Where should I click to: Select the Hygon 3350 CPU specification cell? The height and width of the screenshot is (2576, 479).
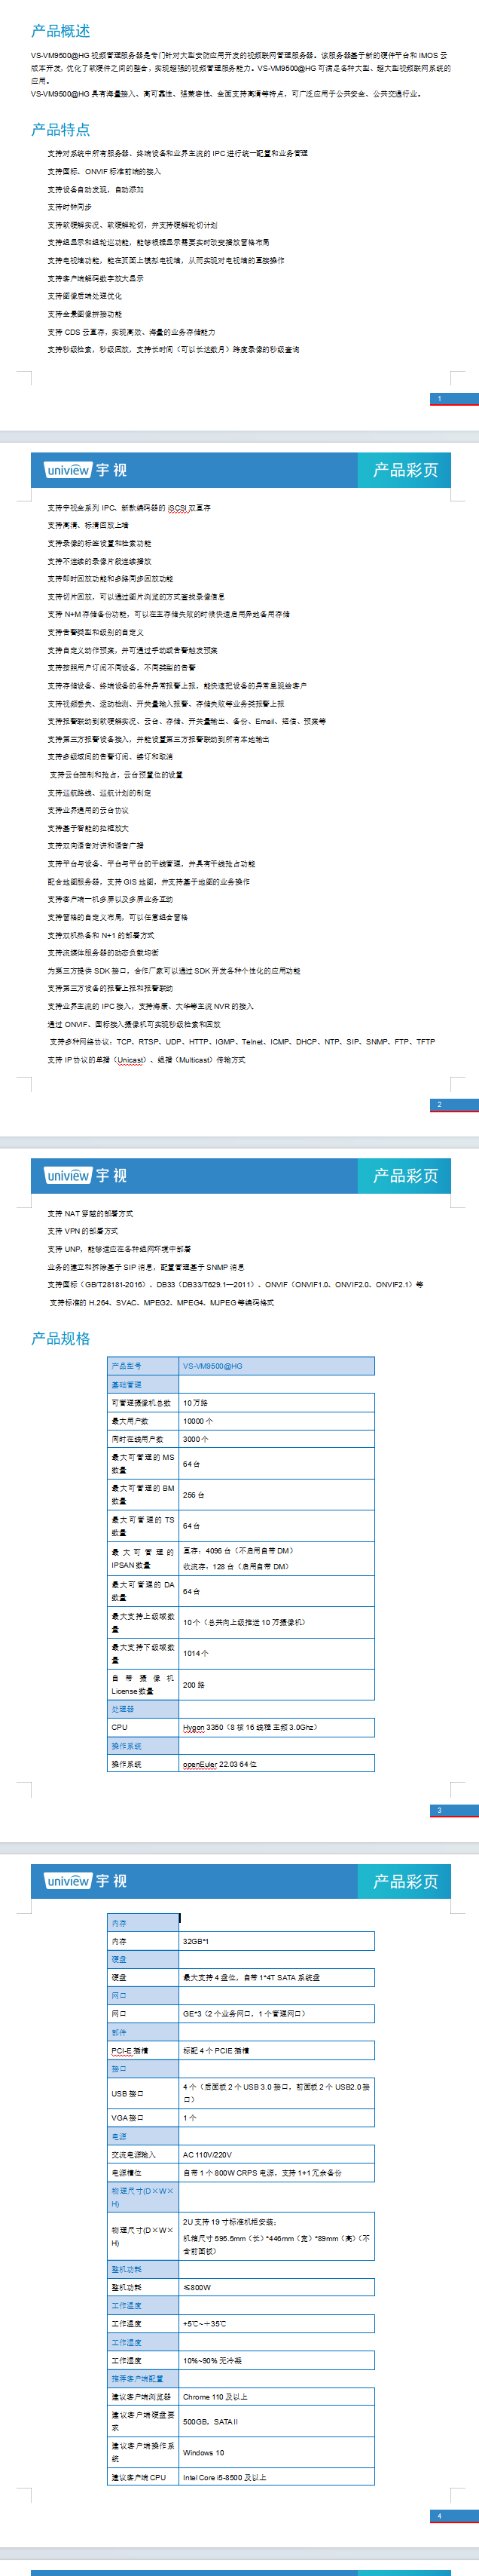(x=276, y=1727)
